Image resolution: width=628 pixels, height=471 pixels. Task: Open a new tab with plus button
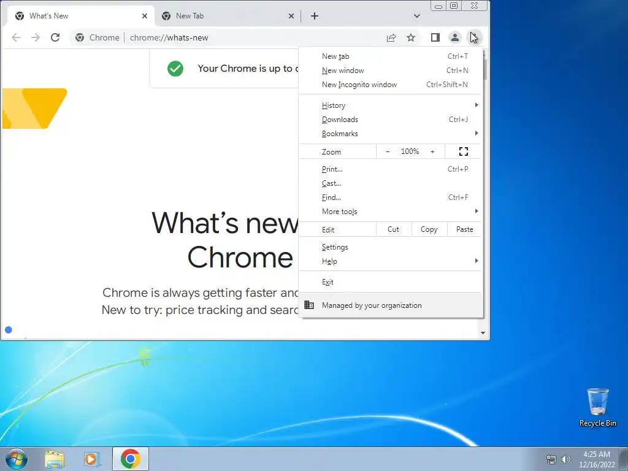315,16
